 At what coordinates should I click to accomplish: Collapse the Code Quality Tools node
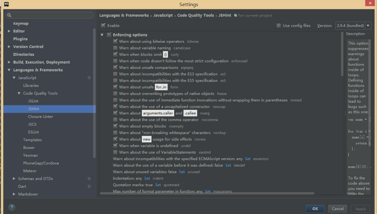(19, 93)
